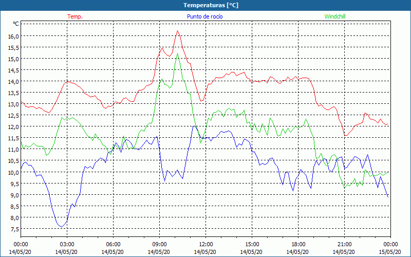Click the 18:00 time label
The height and width of the screenshot is (257, 411).
pos(298,245)
